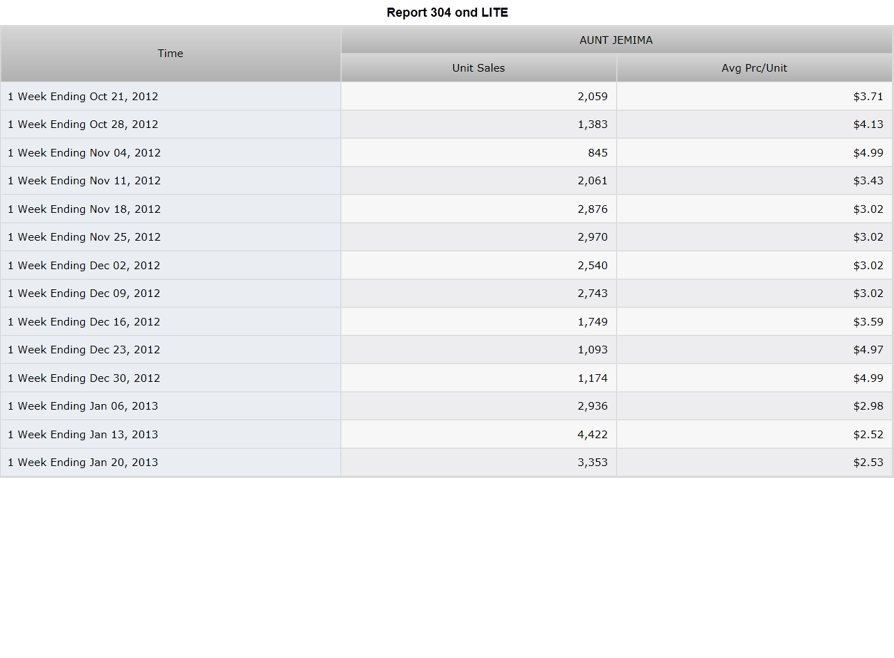
Task: Click the Time column header
Action: click(x=171, y=54)
